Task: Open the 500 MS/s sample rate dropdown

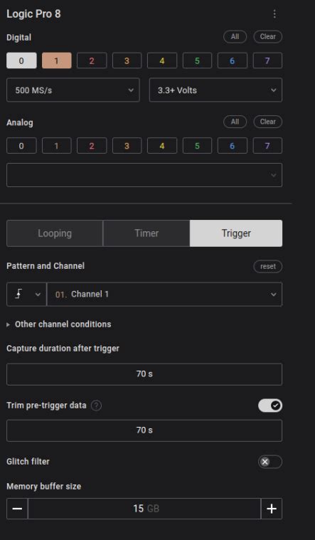Action: tap(73, 90)
